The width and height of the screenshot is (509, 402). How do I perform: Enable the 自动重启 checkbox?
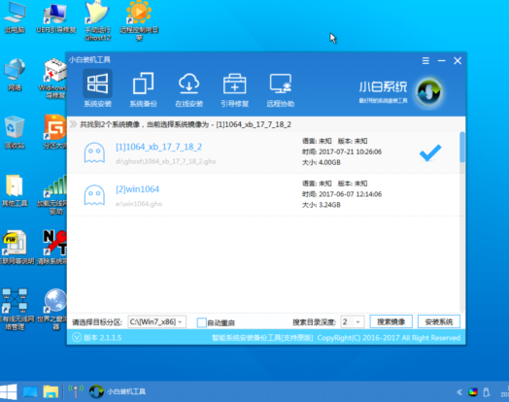[202, 322]
